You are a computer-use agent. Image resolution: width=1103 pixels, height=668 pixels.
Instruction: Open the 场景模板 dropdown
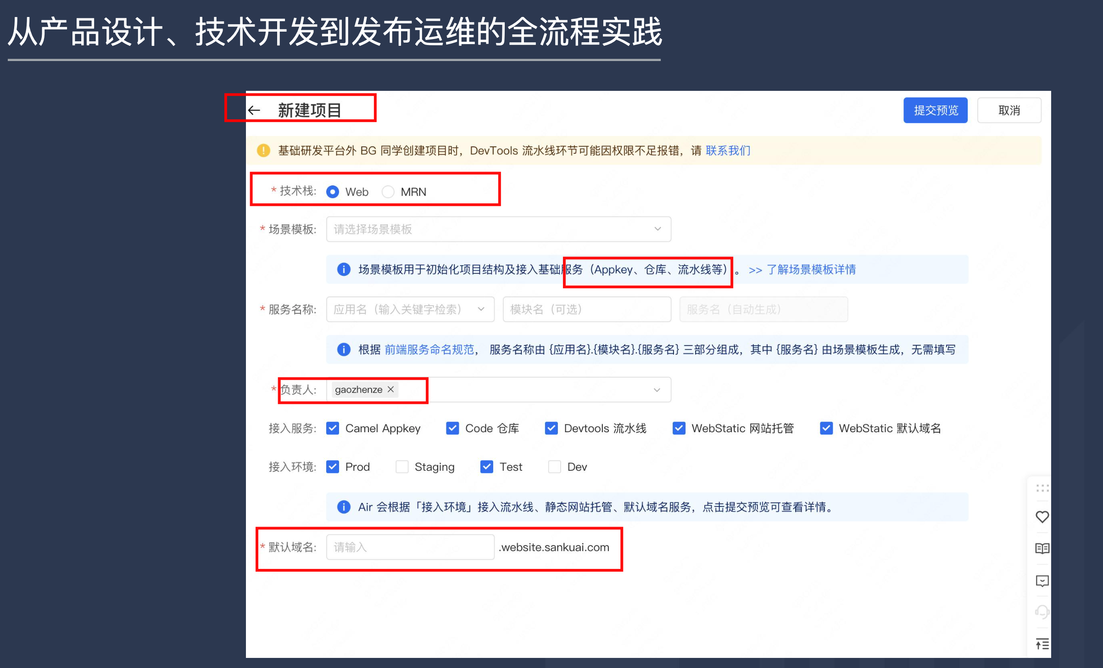point(499,229)
